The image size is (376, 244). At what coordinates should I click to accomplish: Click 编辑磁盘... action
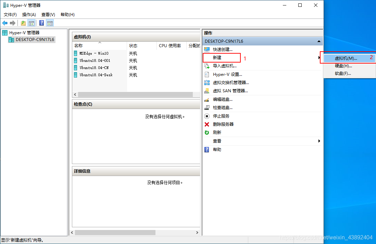coord(223,99)
